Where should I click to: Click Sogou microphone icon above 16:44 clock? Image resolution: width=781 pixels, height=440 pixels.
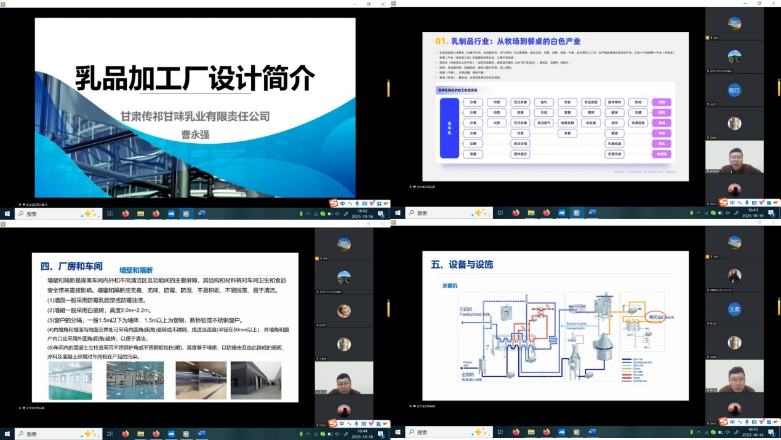pos(358,423)
